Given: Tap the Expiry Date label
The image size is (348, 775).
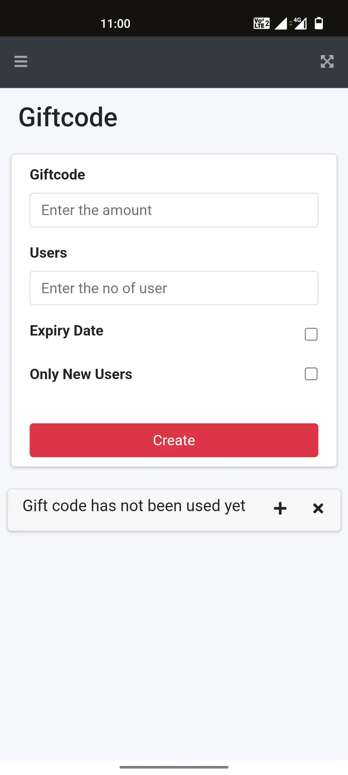Looking at the screenshot, I should 66,331.
